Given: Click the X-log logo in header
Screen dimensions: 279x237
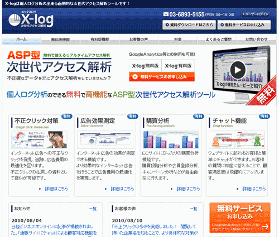Looking at the screenshot, I should [31, 20].
